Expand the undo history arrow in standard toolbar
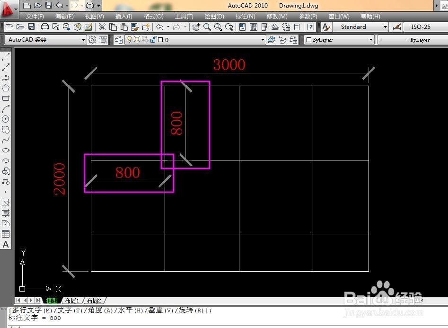 pyautogui.click(x=168, y=27)
